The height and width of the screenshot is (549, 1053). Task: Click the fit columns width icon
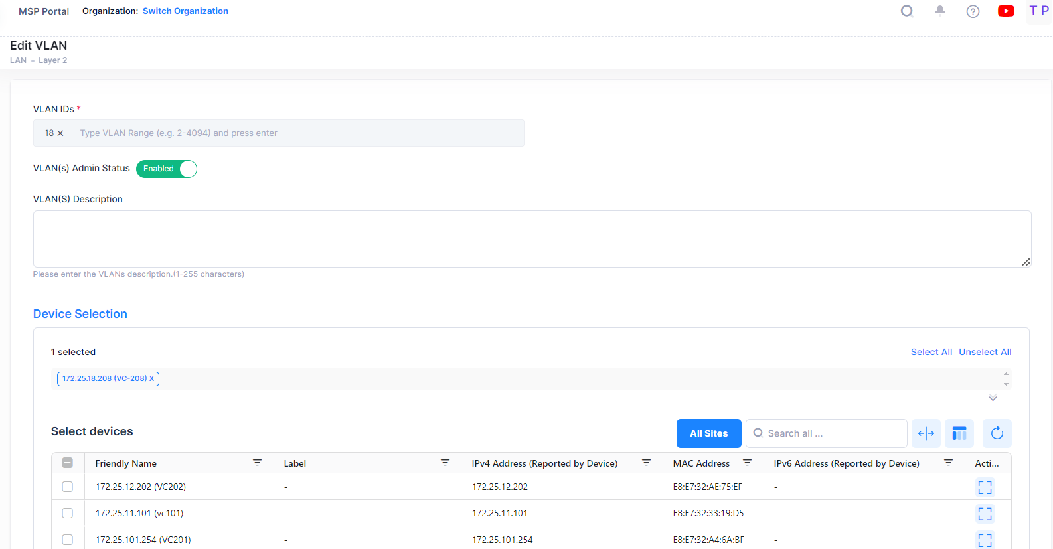[926, 433]
